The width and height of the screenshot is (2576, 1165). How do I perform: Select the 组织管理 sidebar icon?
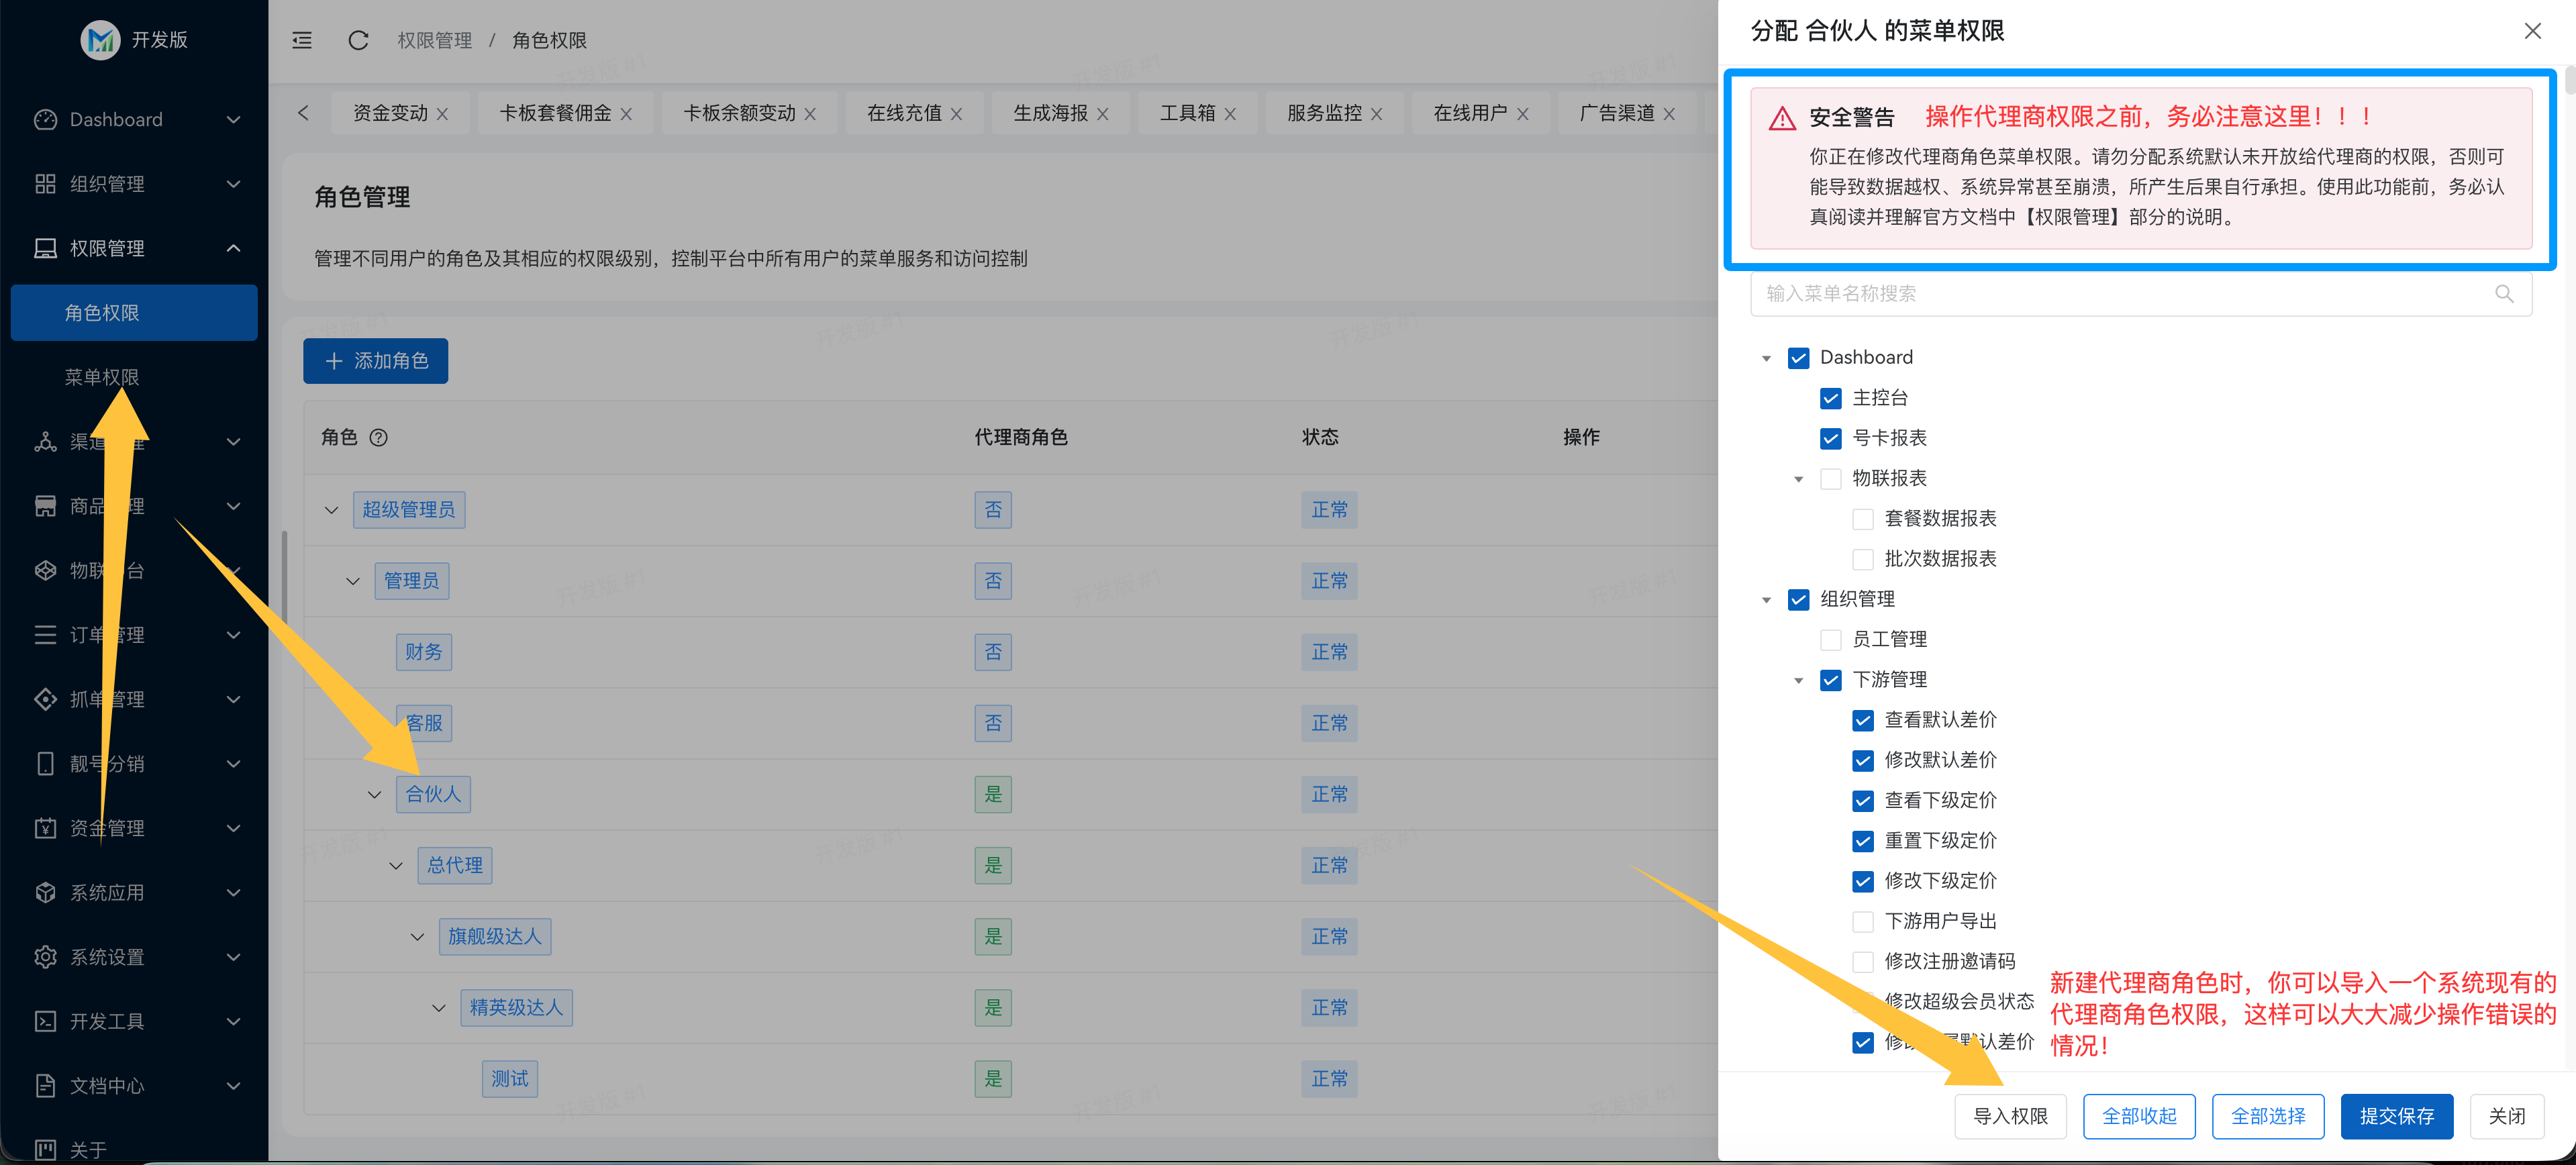(x=45, y=184)
